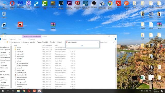Image resolution: width=165 pixels, height=93 pixels.
Task: Select the CrashSender1403 application
Action: click(x=22, y=75)
